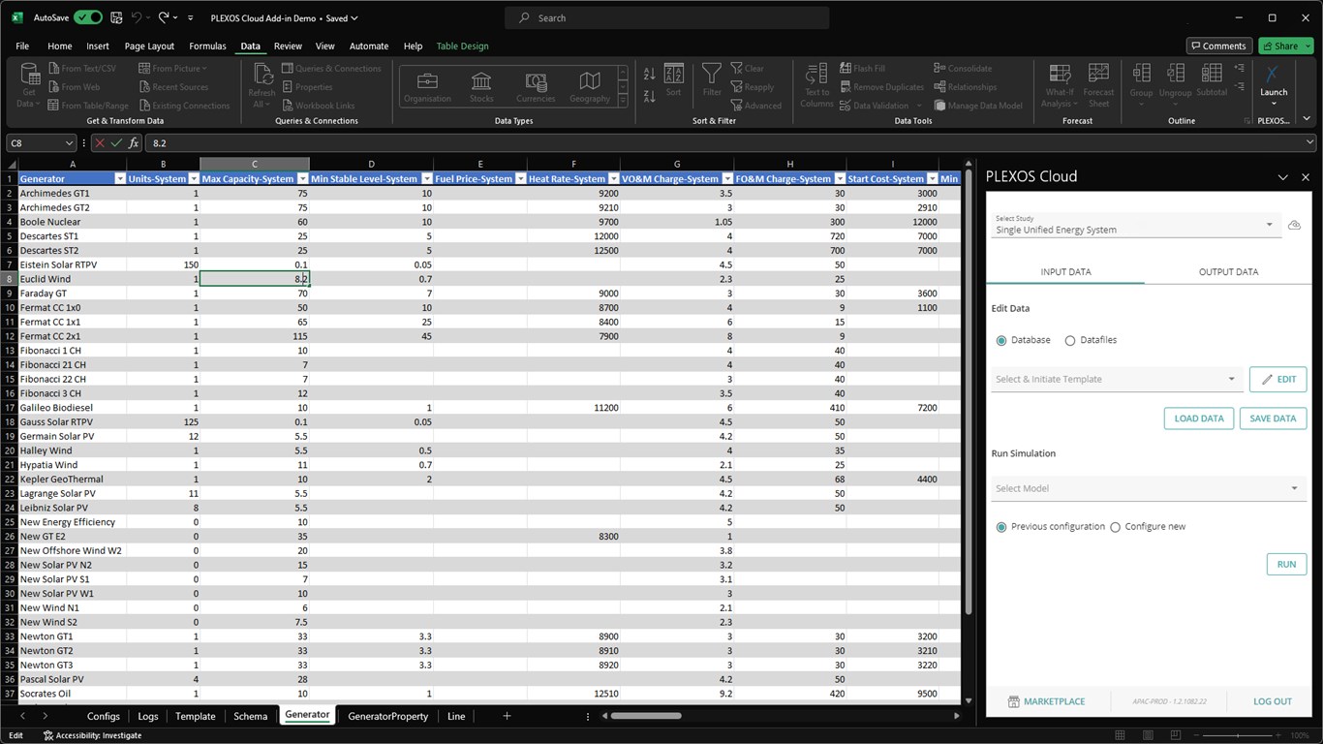Click the SAVE DATA button
This screenshot has height=744, width=1323.
pos(1273,418)
